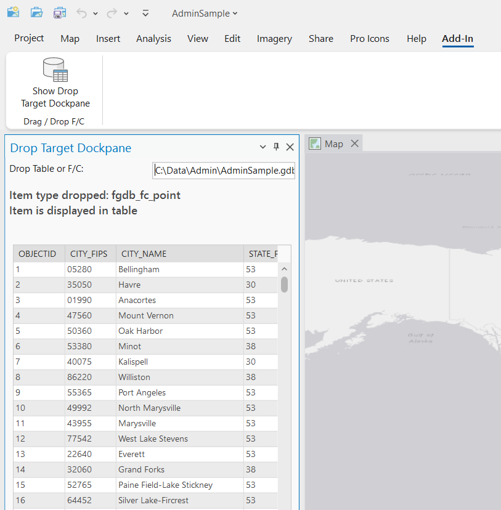Switch to the Imagery ribbon tab

click(274, 38)
